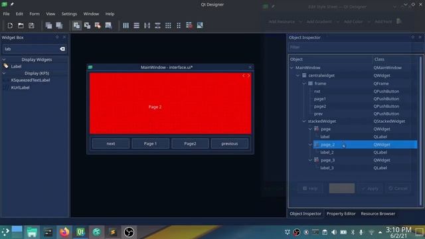This screenshot has width=425, height=239.
Task: Go to next stacked page arrow
Action: [x=248, y=76]
